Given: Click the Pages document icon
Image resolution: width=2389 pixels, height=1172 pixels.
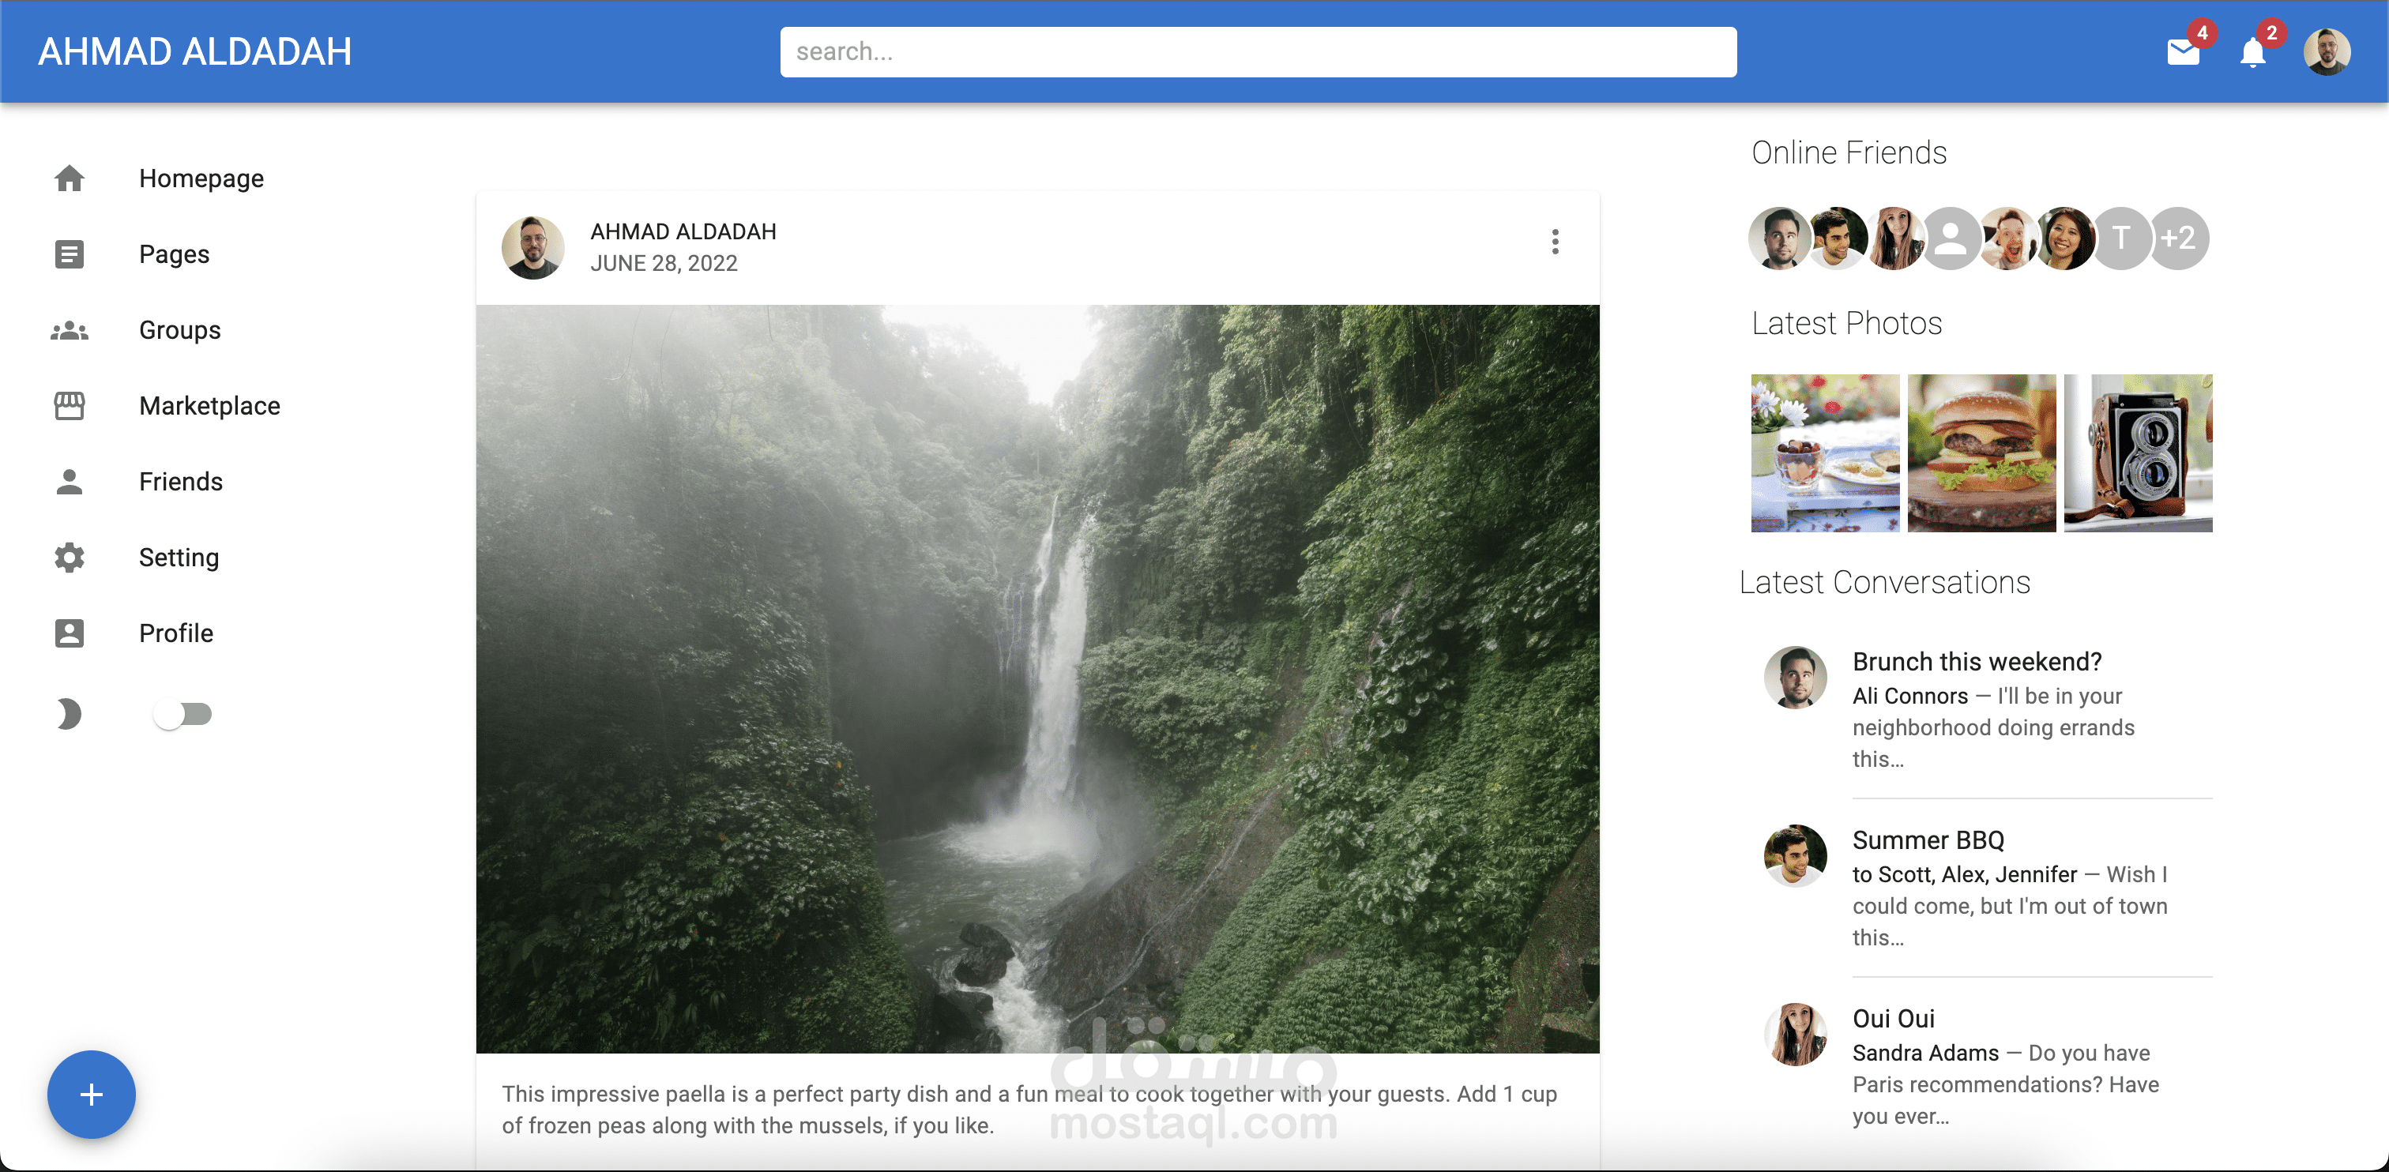Looking at the screenshot, I should pyautogui.click(x=70, y=254).
